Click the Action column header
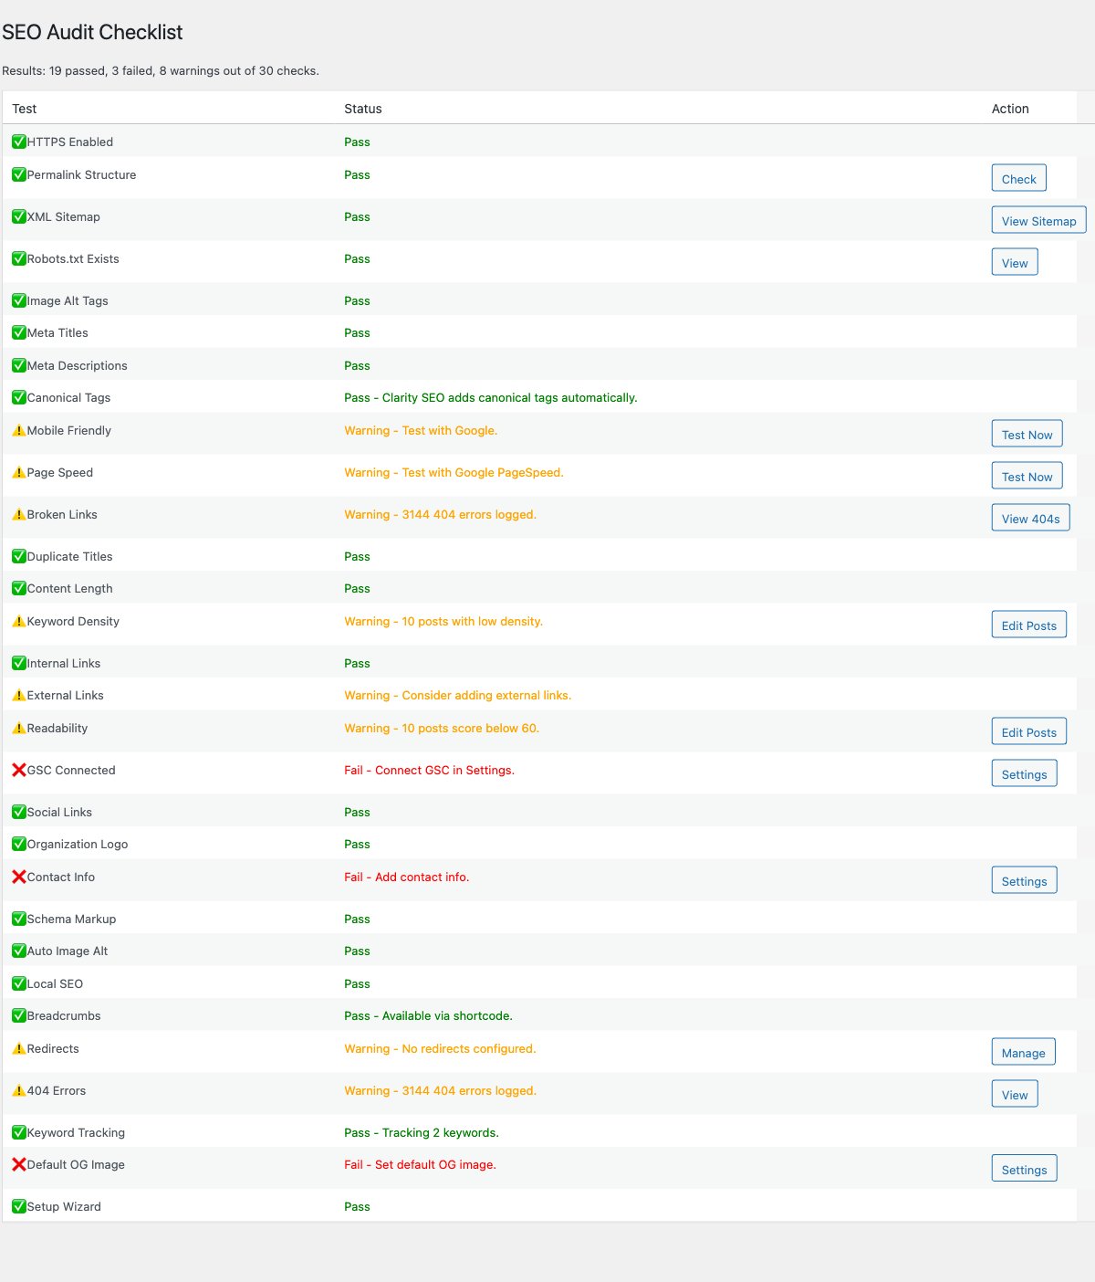The image size is (1095, 1282). (x=1010, y=109)
